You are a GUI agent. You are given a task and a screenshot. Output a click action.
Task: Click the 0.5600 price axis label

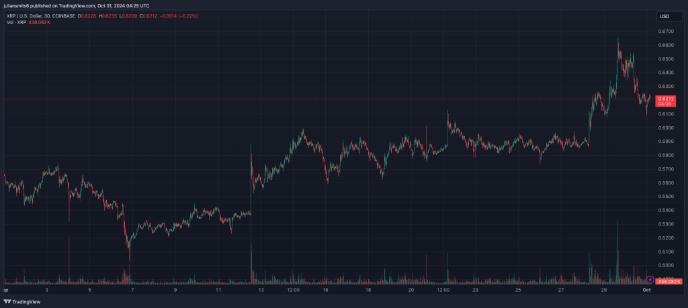(666, 183)
